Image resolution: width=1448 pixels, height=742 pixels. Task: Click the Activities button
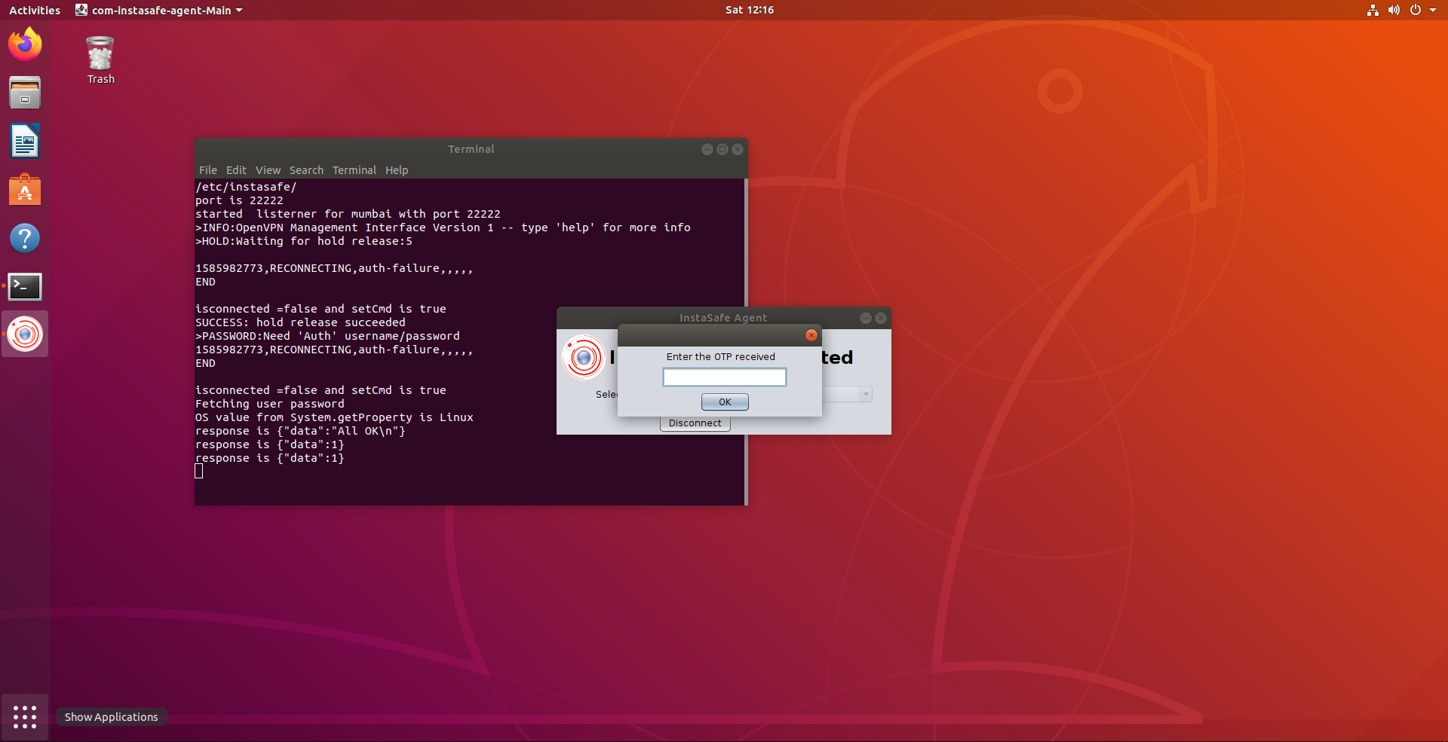(35, 10)
